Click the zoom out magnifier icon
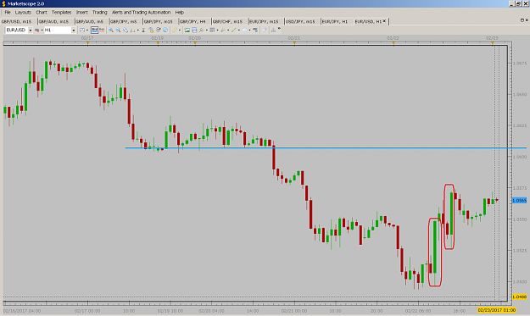 pyautogui.click(x=119, y=30)
